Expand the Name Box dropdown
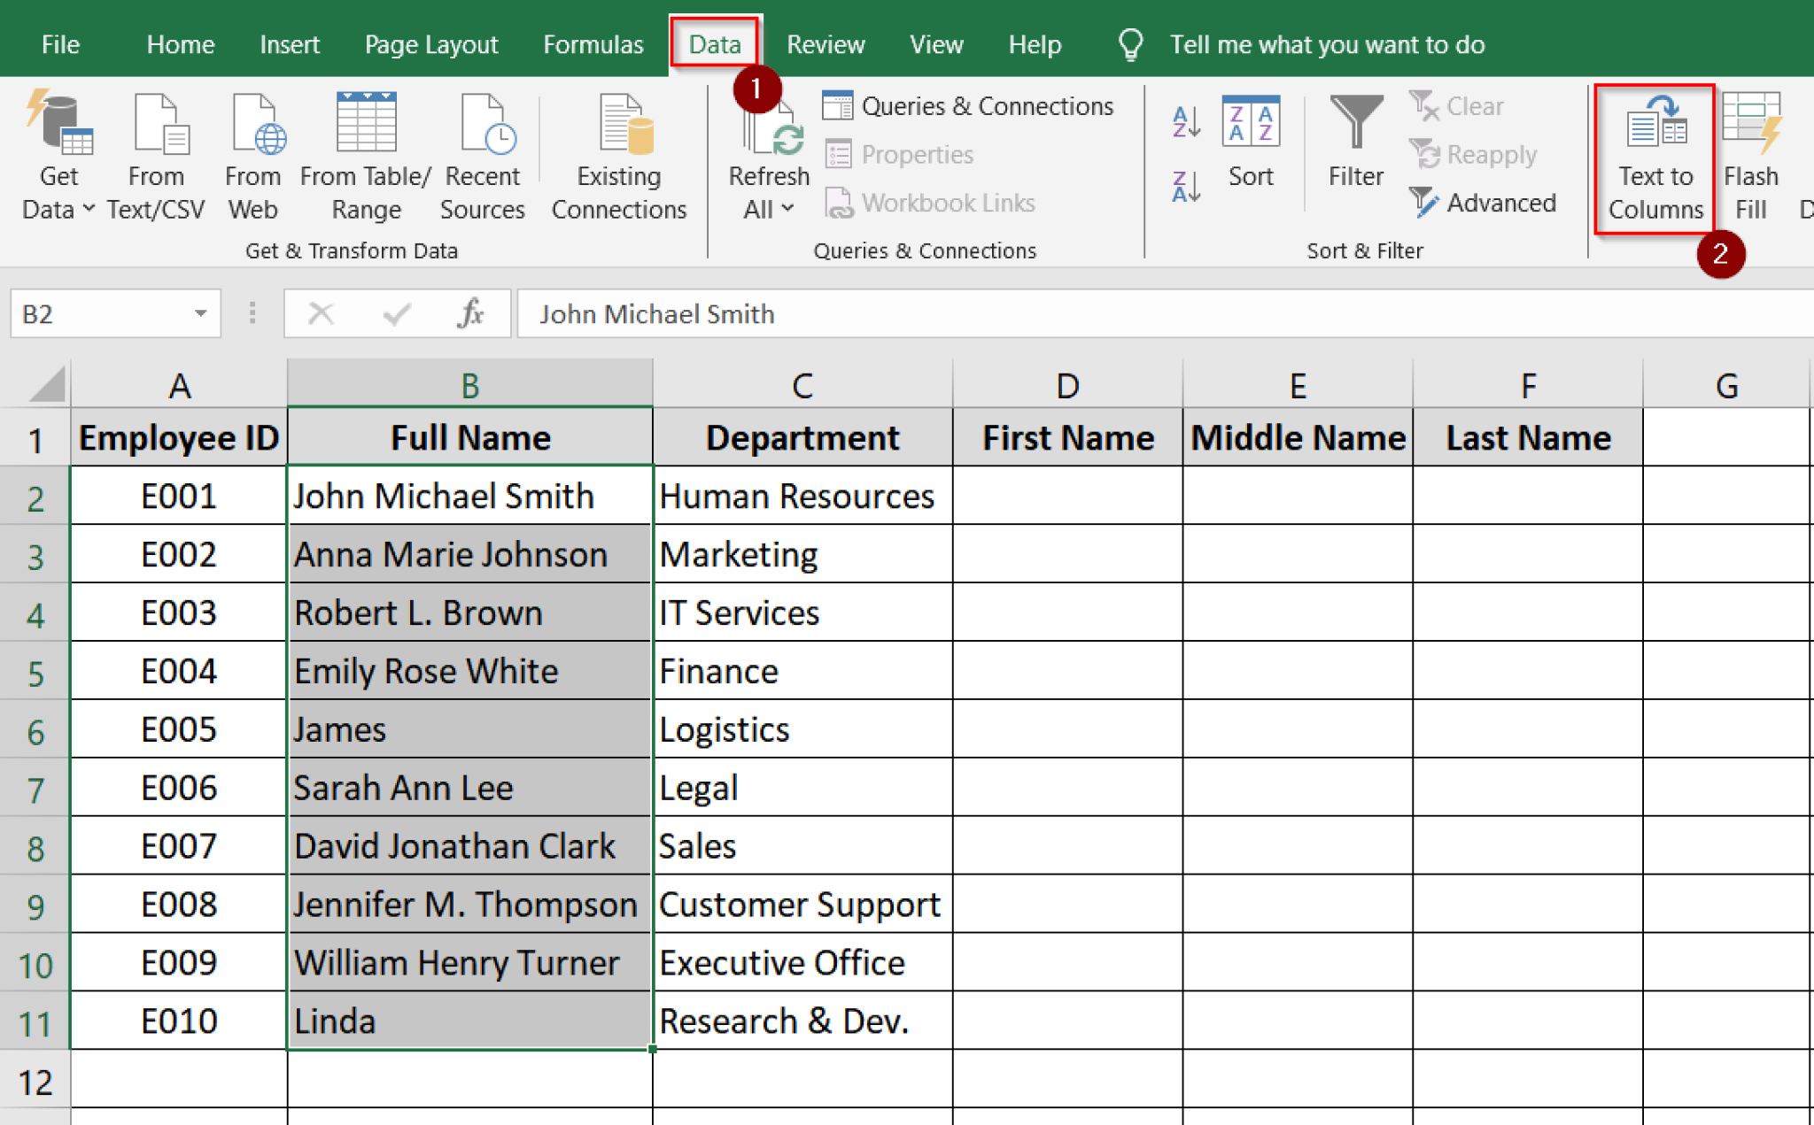Image resolution: width=1814 pixels, height=1125 pixels. point(200,313)
